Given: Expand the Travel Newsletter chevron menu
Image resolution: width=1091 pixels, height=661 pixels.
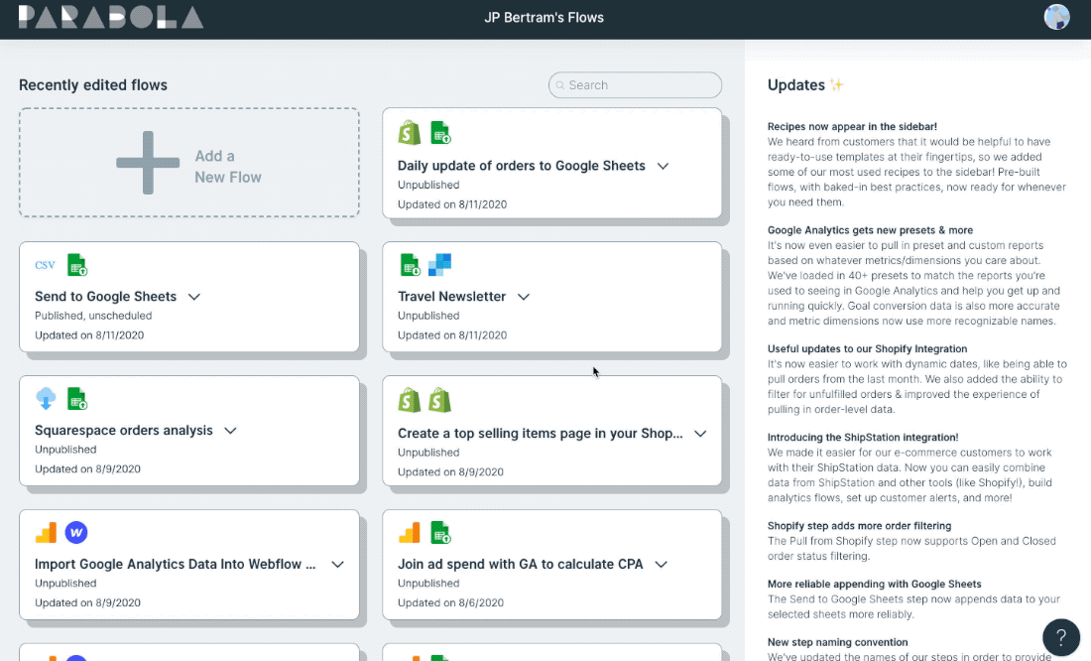Looking at the screenshot, I should 524,297.
